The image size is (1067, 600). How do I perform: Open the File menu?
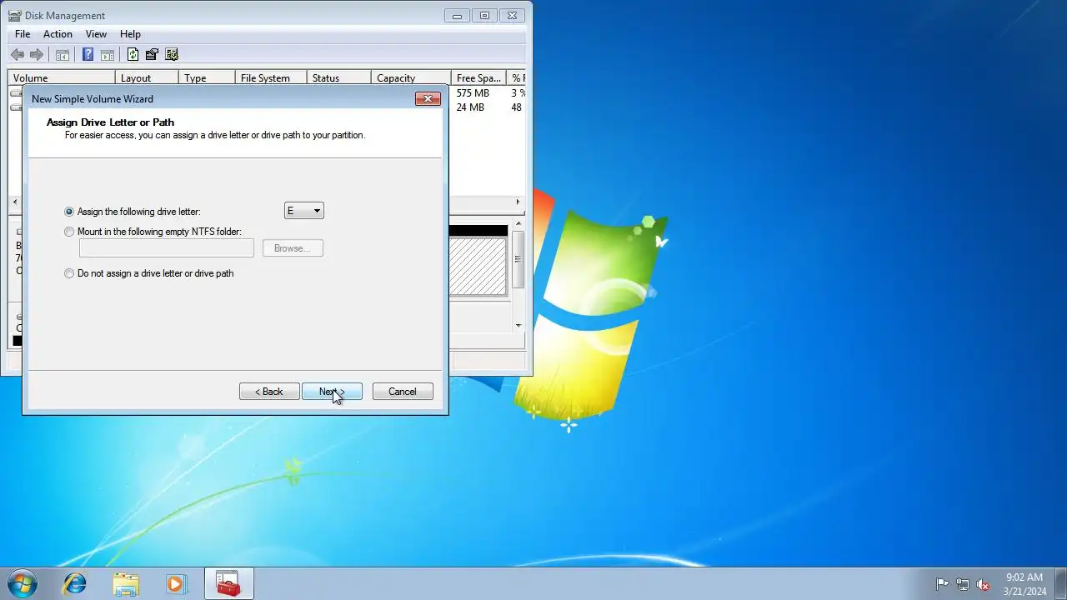point(23,34)
